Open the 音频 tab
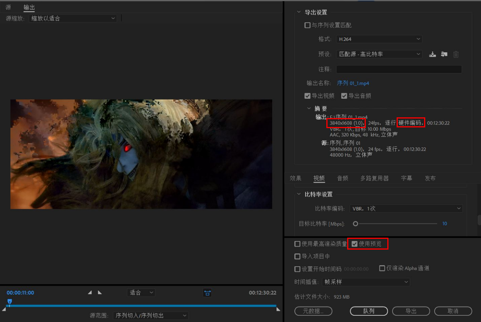Screen dimensions: 481x322 point(342,178)
